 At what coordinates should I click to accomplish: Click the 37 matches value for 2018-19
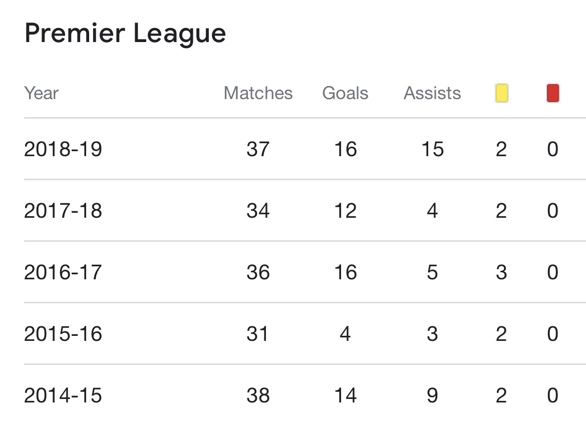[258, 149]
